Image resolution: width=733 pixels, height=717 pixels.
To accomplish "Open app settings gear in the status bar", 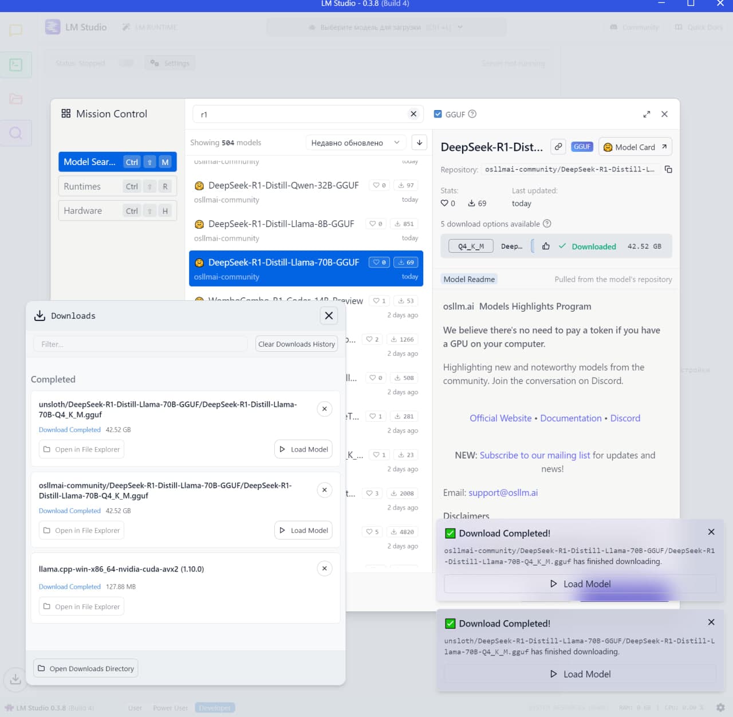I will (720, 708).
